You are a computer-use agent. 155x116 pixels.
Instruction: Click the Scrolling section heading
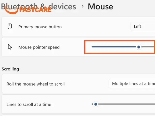pos(10,69)
